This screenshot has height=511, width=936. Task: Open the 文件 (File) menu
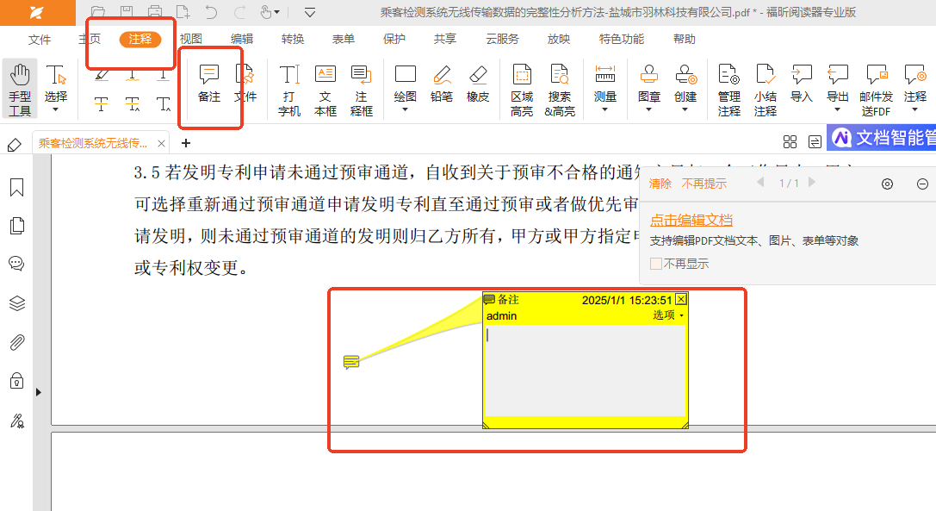pyautogui.click(x=40, y=40)
